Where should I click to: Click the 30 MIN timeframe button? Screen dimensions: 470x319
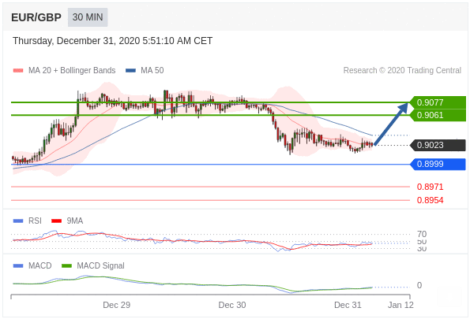(88, 17)
